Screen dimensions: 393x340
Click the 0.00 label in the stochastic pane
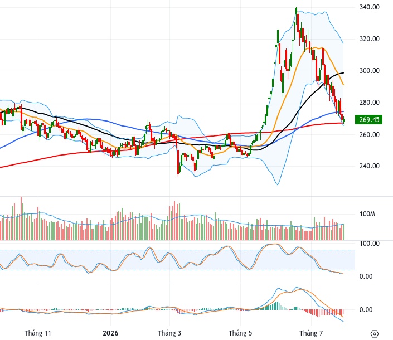click(366, 276)
